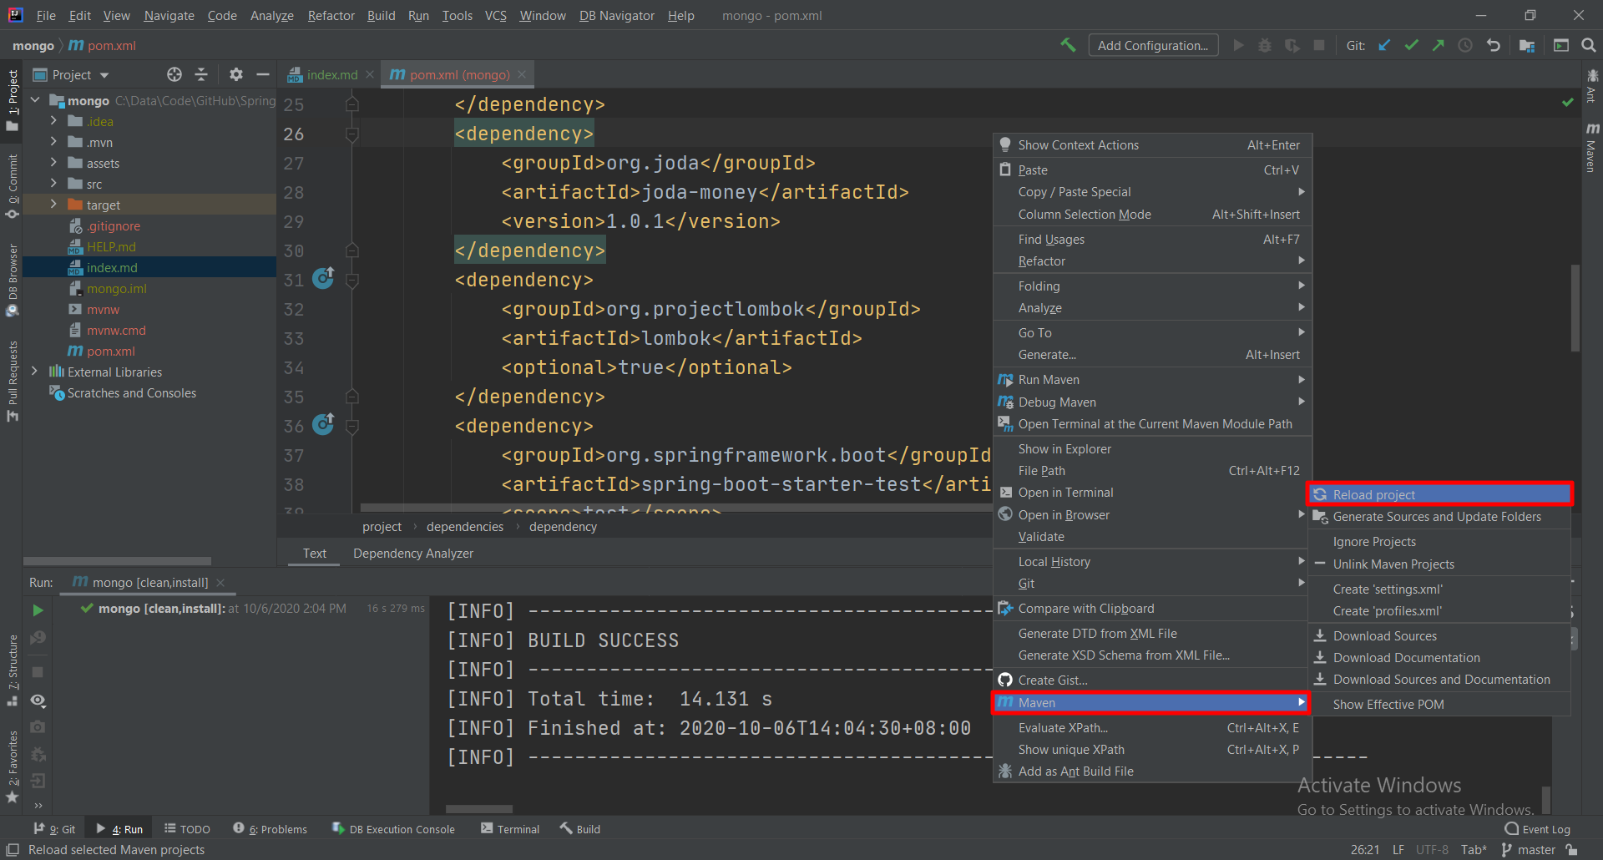Open the DB Browser tool window
Screen dimensions: 1603x860
click(x=13, y=280)
